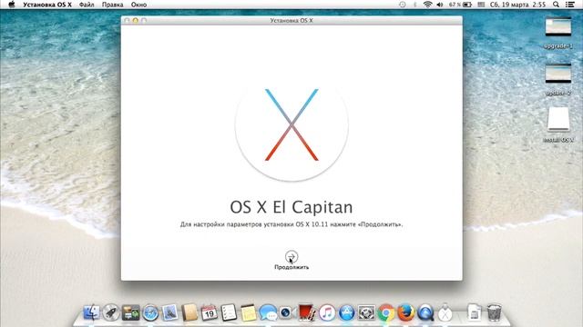This screenshot has width=583, height=327.
Task: Open the Установка OS X menu
Action: coord(47,5)
